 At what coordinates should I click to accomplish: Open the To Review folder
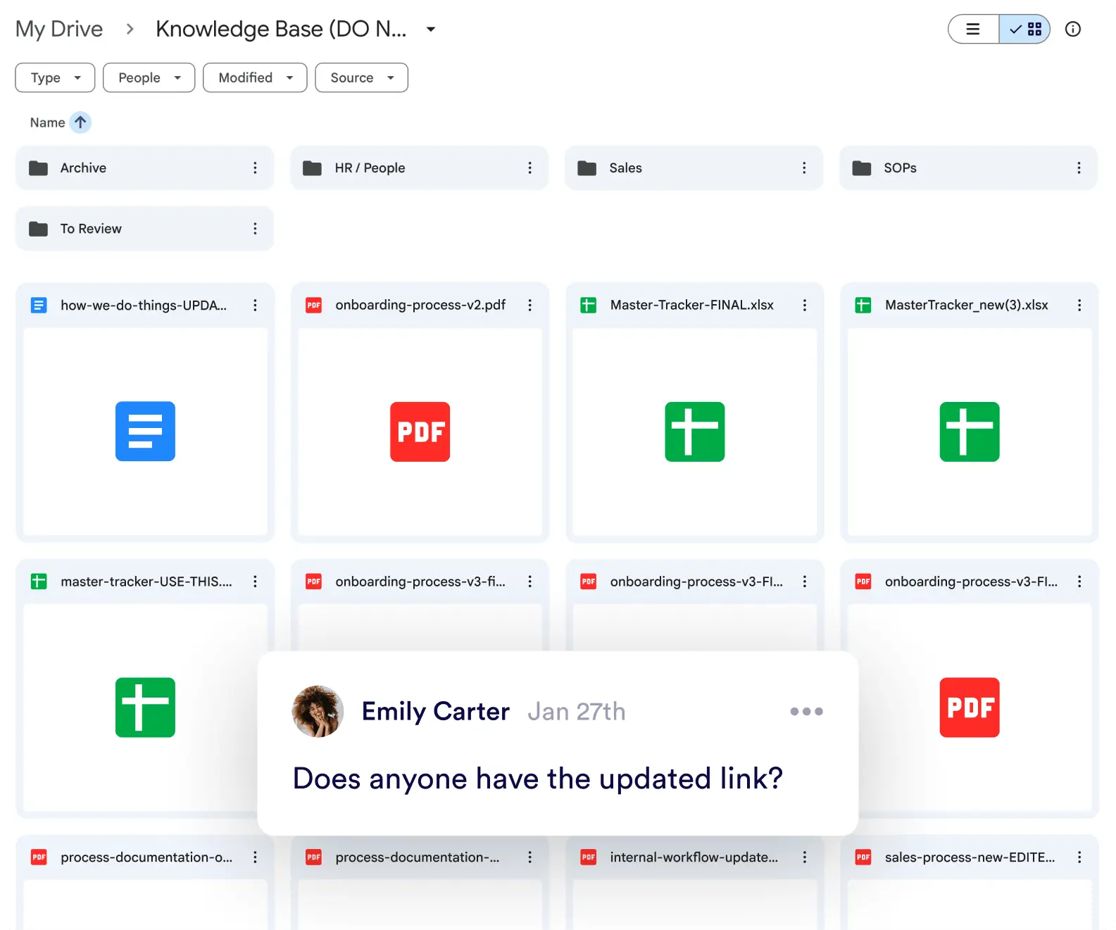pos(145,229)
